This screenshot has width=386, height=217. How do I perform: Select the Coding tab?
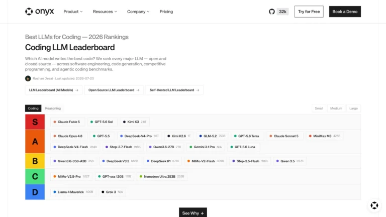(x=33, y=108)
